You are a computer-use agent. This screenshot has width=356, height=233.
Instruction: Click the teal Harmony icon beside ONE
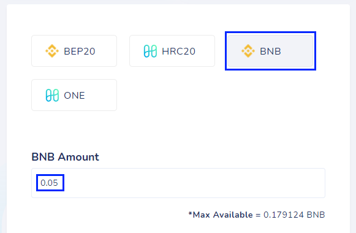click(x=52, y=95)
